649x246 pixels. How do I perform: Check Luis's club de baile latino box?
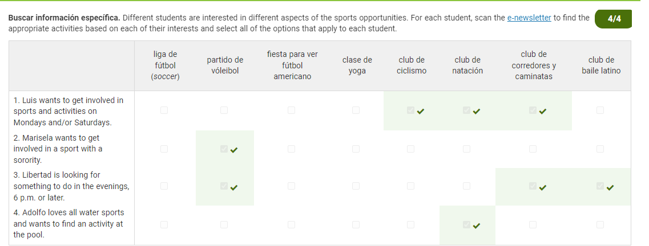[600, 110]
